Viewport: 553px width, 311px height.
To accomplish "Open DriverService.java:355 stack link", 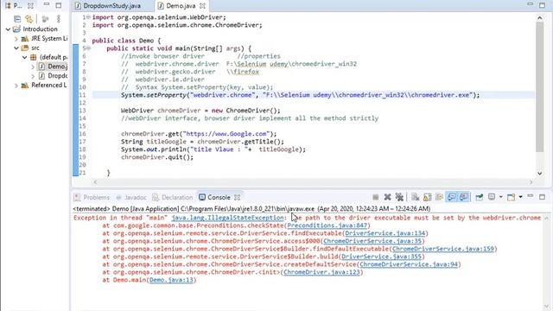I will click(382, 257).
